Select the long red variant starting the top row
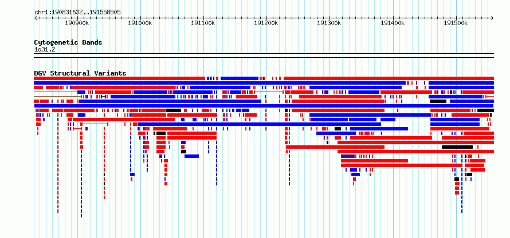Screen dimensions: 510x238 point(120,78)
